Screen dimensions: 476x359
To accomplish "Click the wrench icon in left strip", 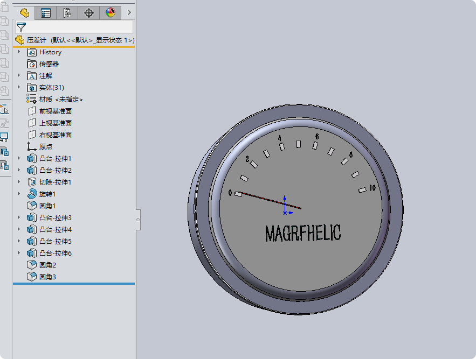I will point(4,123).
